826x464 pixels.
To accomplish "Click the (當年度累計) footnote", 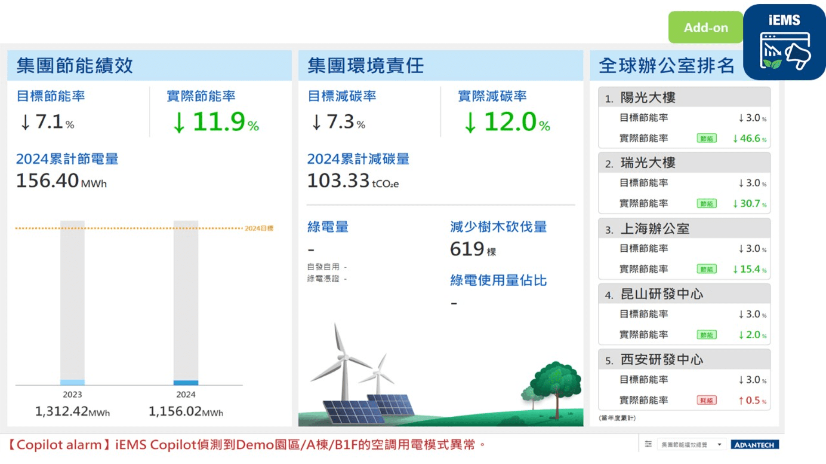I will point(617,418).
